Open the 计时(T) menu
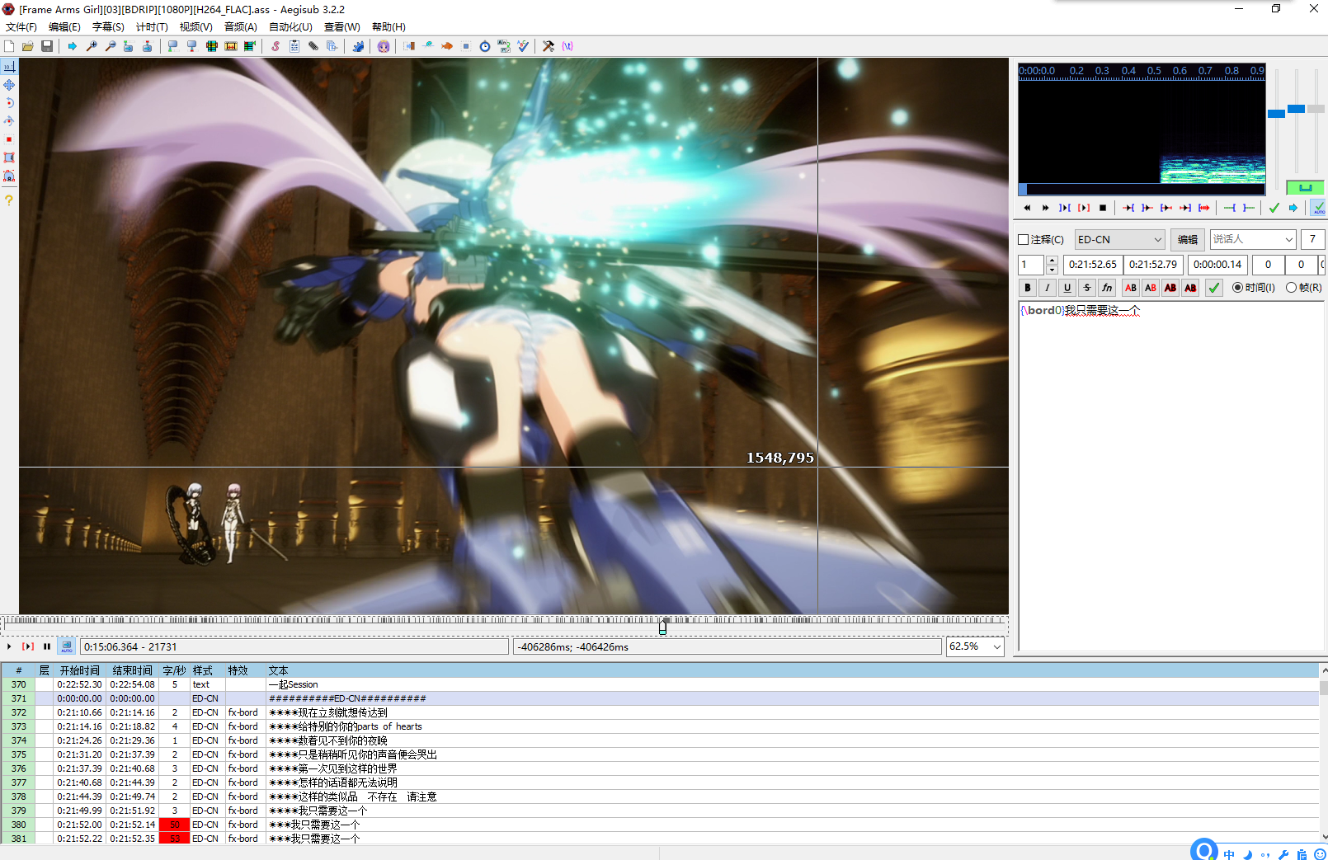 click(x=152, y=27)
